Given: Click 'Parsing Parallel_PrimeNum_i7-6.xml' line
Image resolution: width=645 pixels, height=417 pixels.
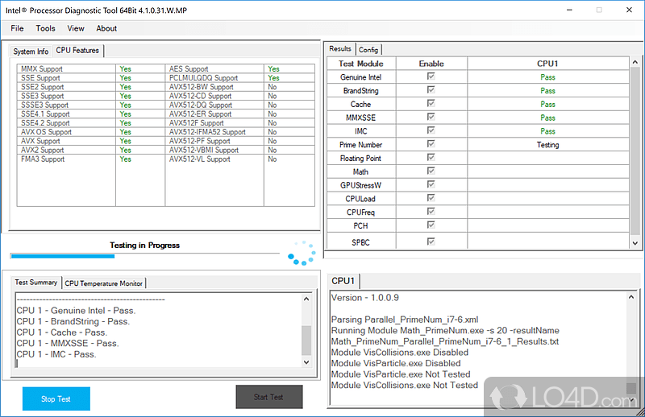Looking at the screenshot, I should click(405, 320).
